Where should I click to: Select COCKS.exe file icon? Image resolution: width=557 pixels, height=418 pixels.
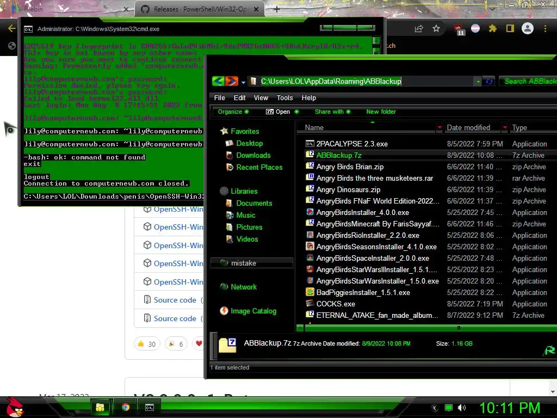[310, 304]
